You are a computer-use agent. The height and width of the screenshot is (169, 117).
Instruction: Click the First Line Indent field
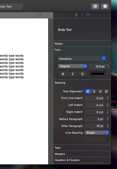(x=94, y=98)
